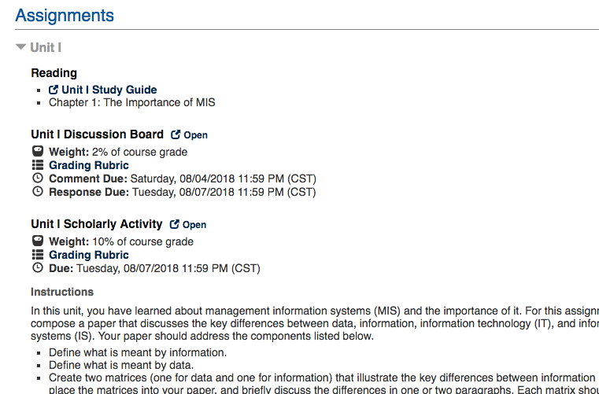Viewport: 599px width, 394px height.
Task: Click the Instructions heading
Action: pos(62,292)
